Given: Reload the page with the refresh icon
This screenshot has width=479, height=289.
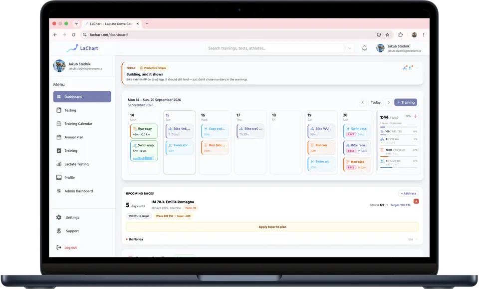Looking at the screenshot, I should 74,35.
